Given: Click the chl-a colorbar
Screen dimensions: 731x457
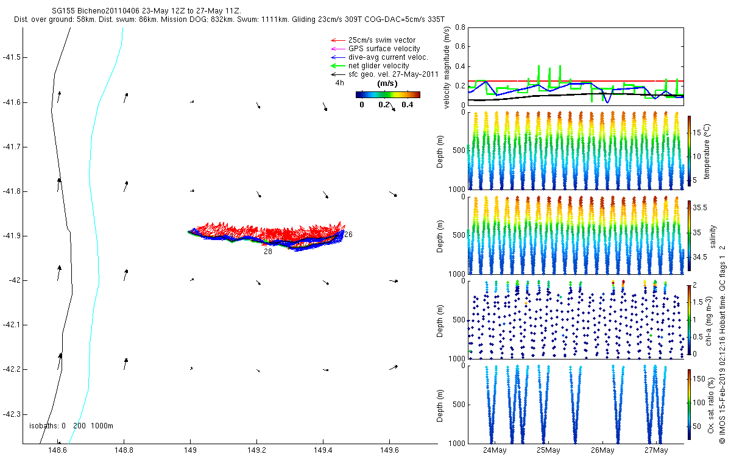Looking at the screenshot, I should tap(689, 319).
